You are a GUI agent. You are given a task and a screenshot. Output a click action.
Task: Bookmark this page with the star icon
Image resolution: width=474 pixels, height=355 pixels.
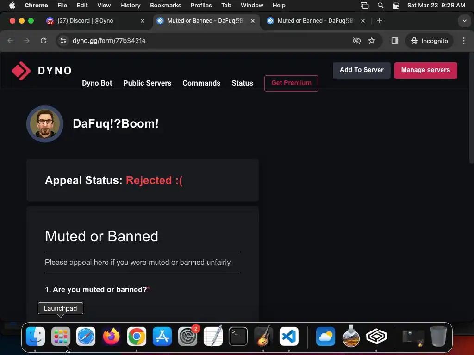pyautogui.click(x=372, y=41)
